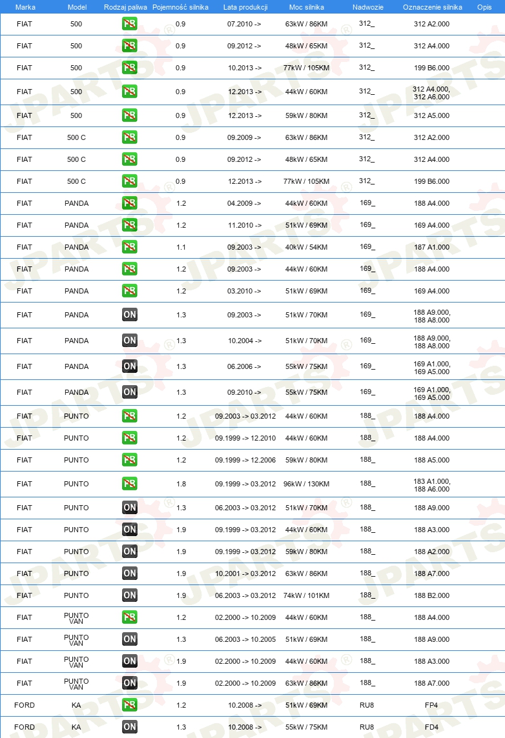The image size is (505, 738).
Task: Select the ON icon for Panda 06.2006
Action: (x=130, y=366)
